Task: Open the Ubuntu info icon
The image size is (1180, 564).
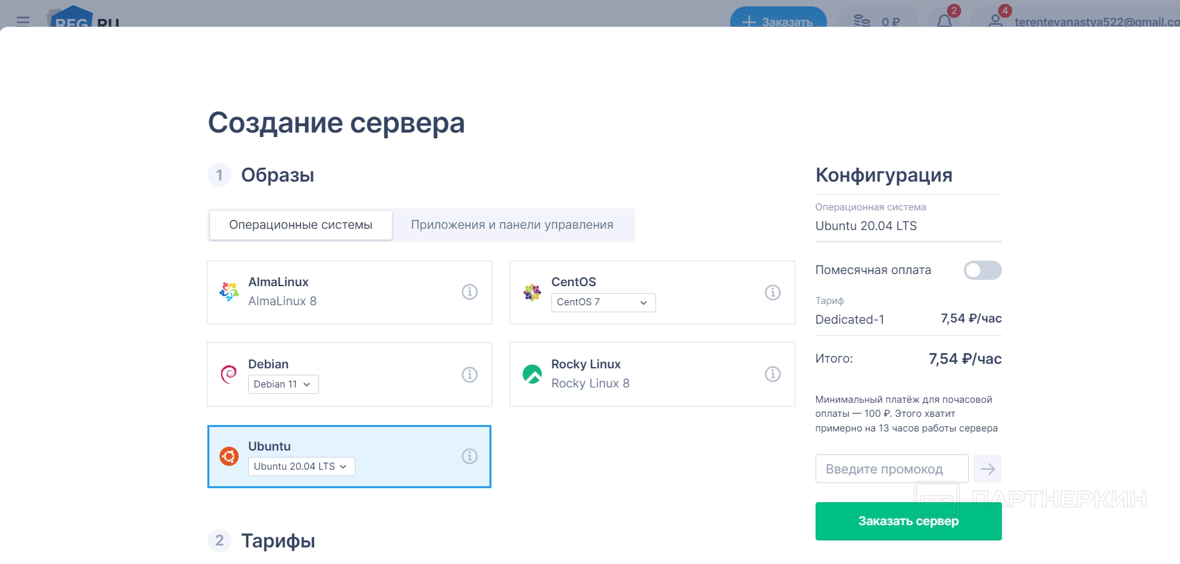Action: (x=470, y=456)
